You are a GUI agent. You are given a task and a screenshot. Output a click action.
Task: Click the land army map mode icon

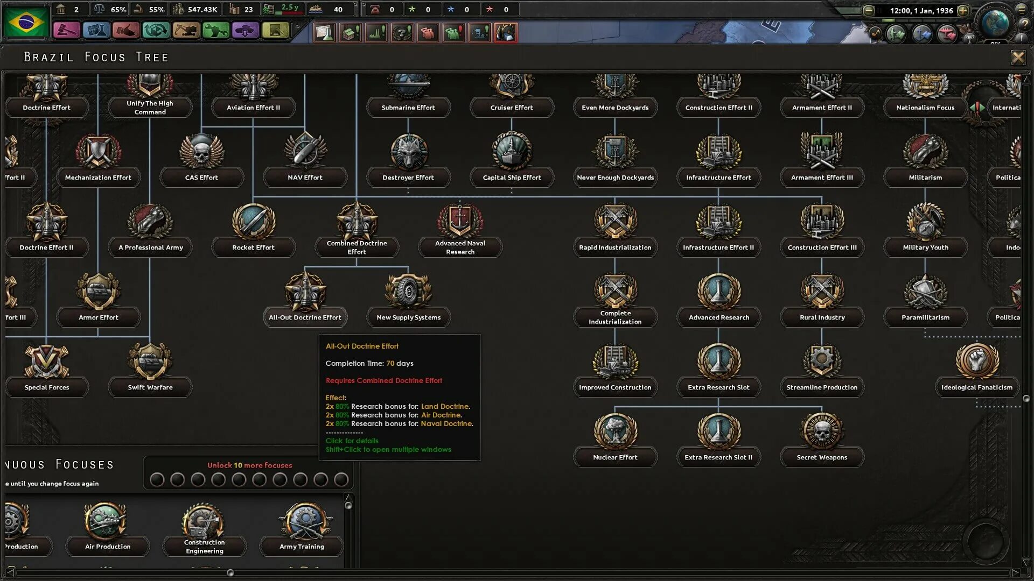[x=896, y=34]
